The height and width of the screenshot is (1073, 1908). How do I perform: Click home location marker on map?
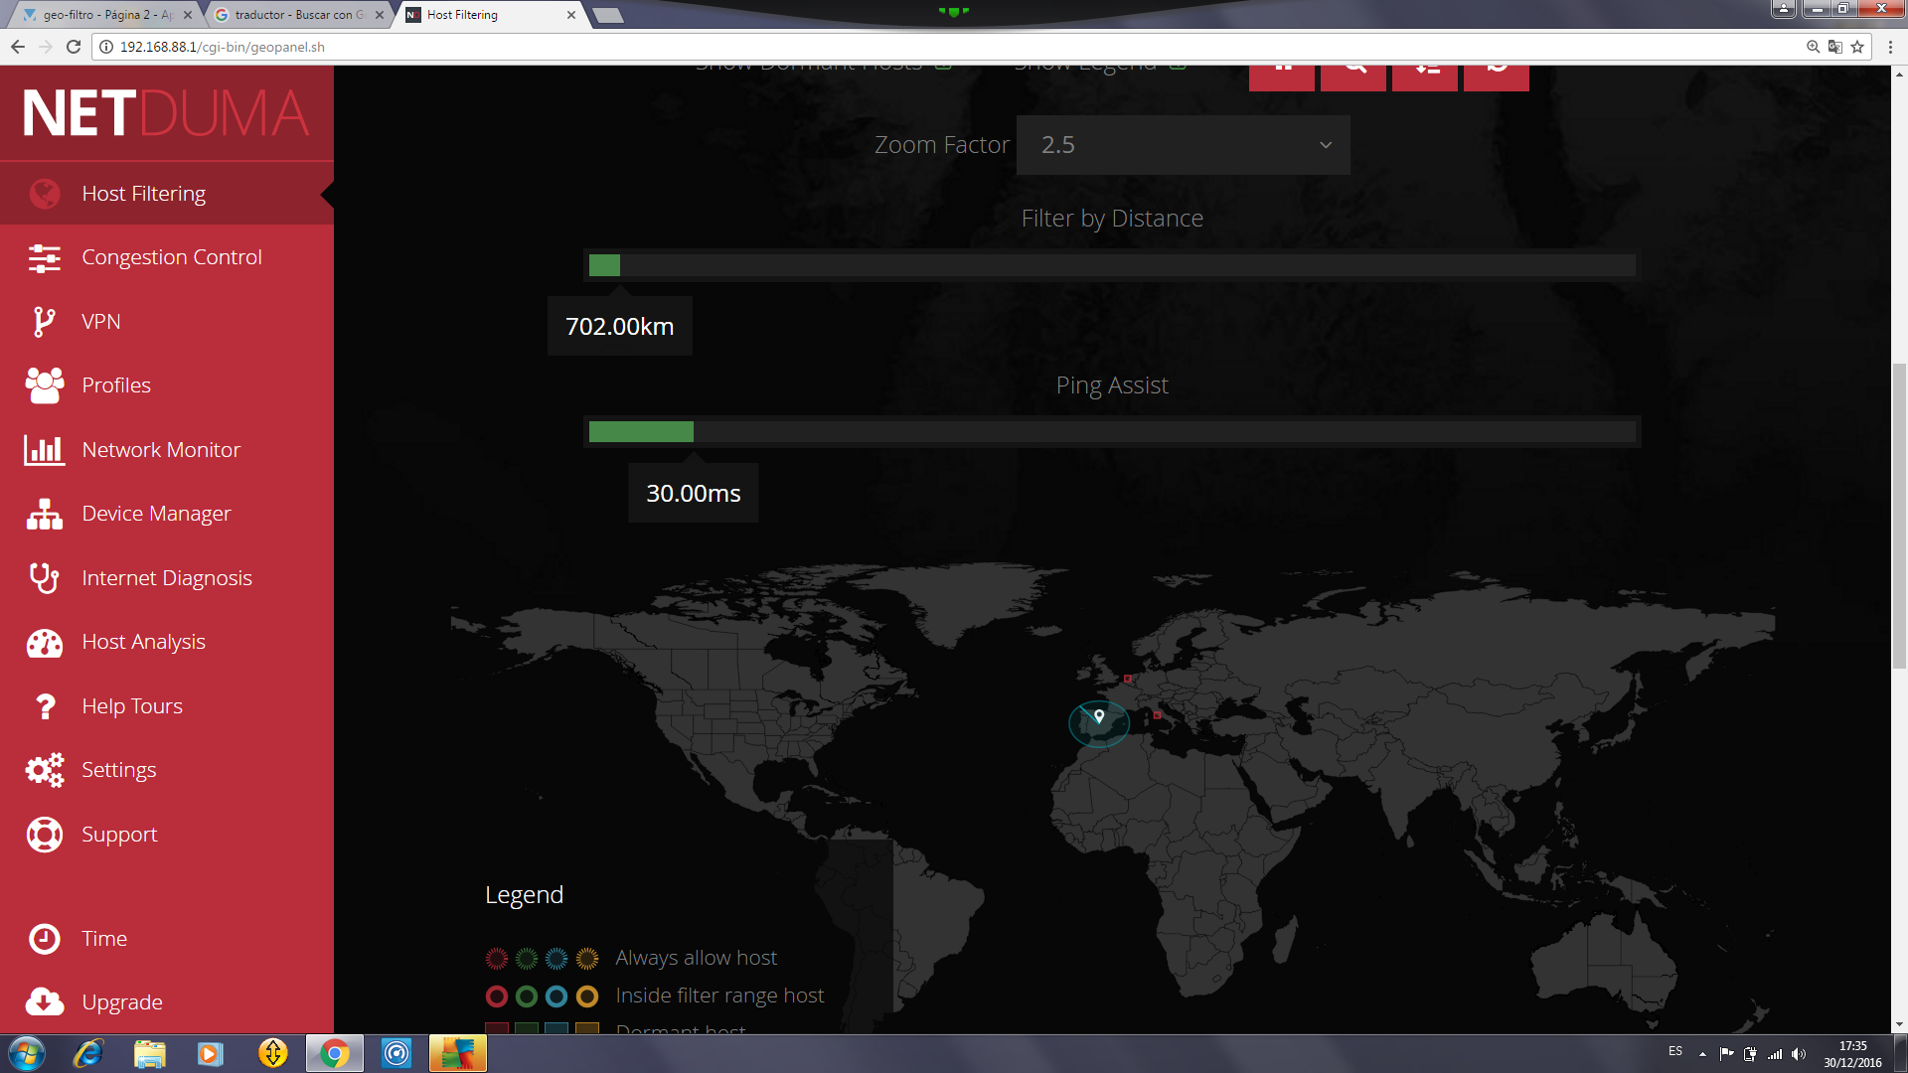click(x=1099, y=715)
